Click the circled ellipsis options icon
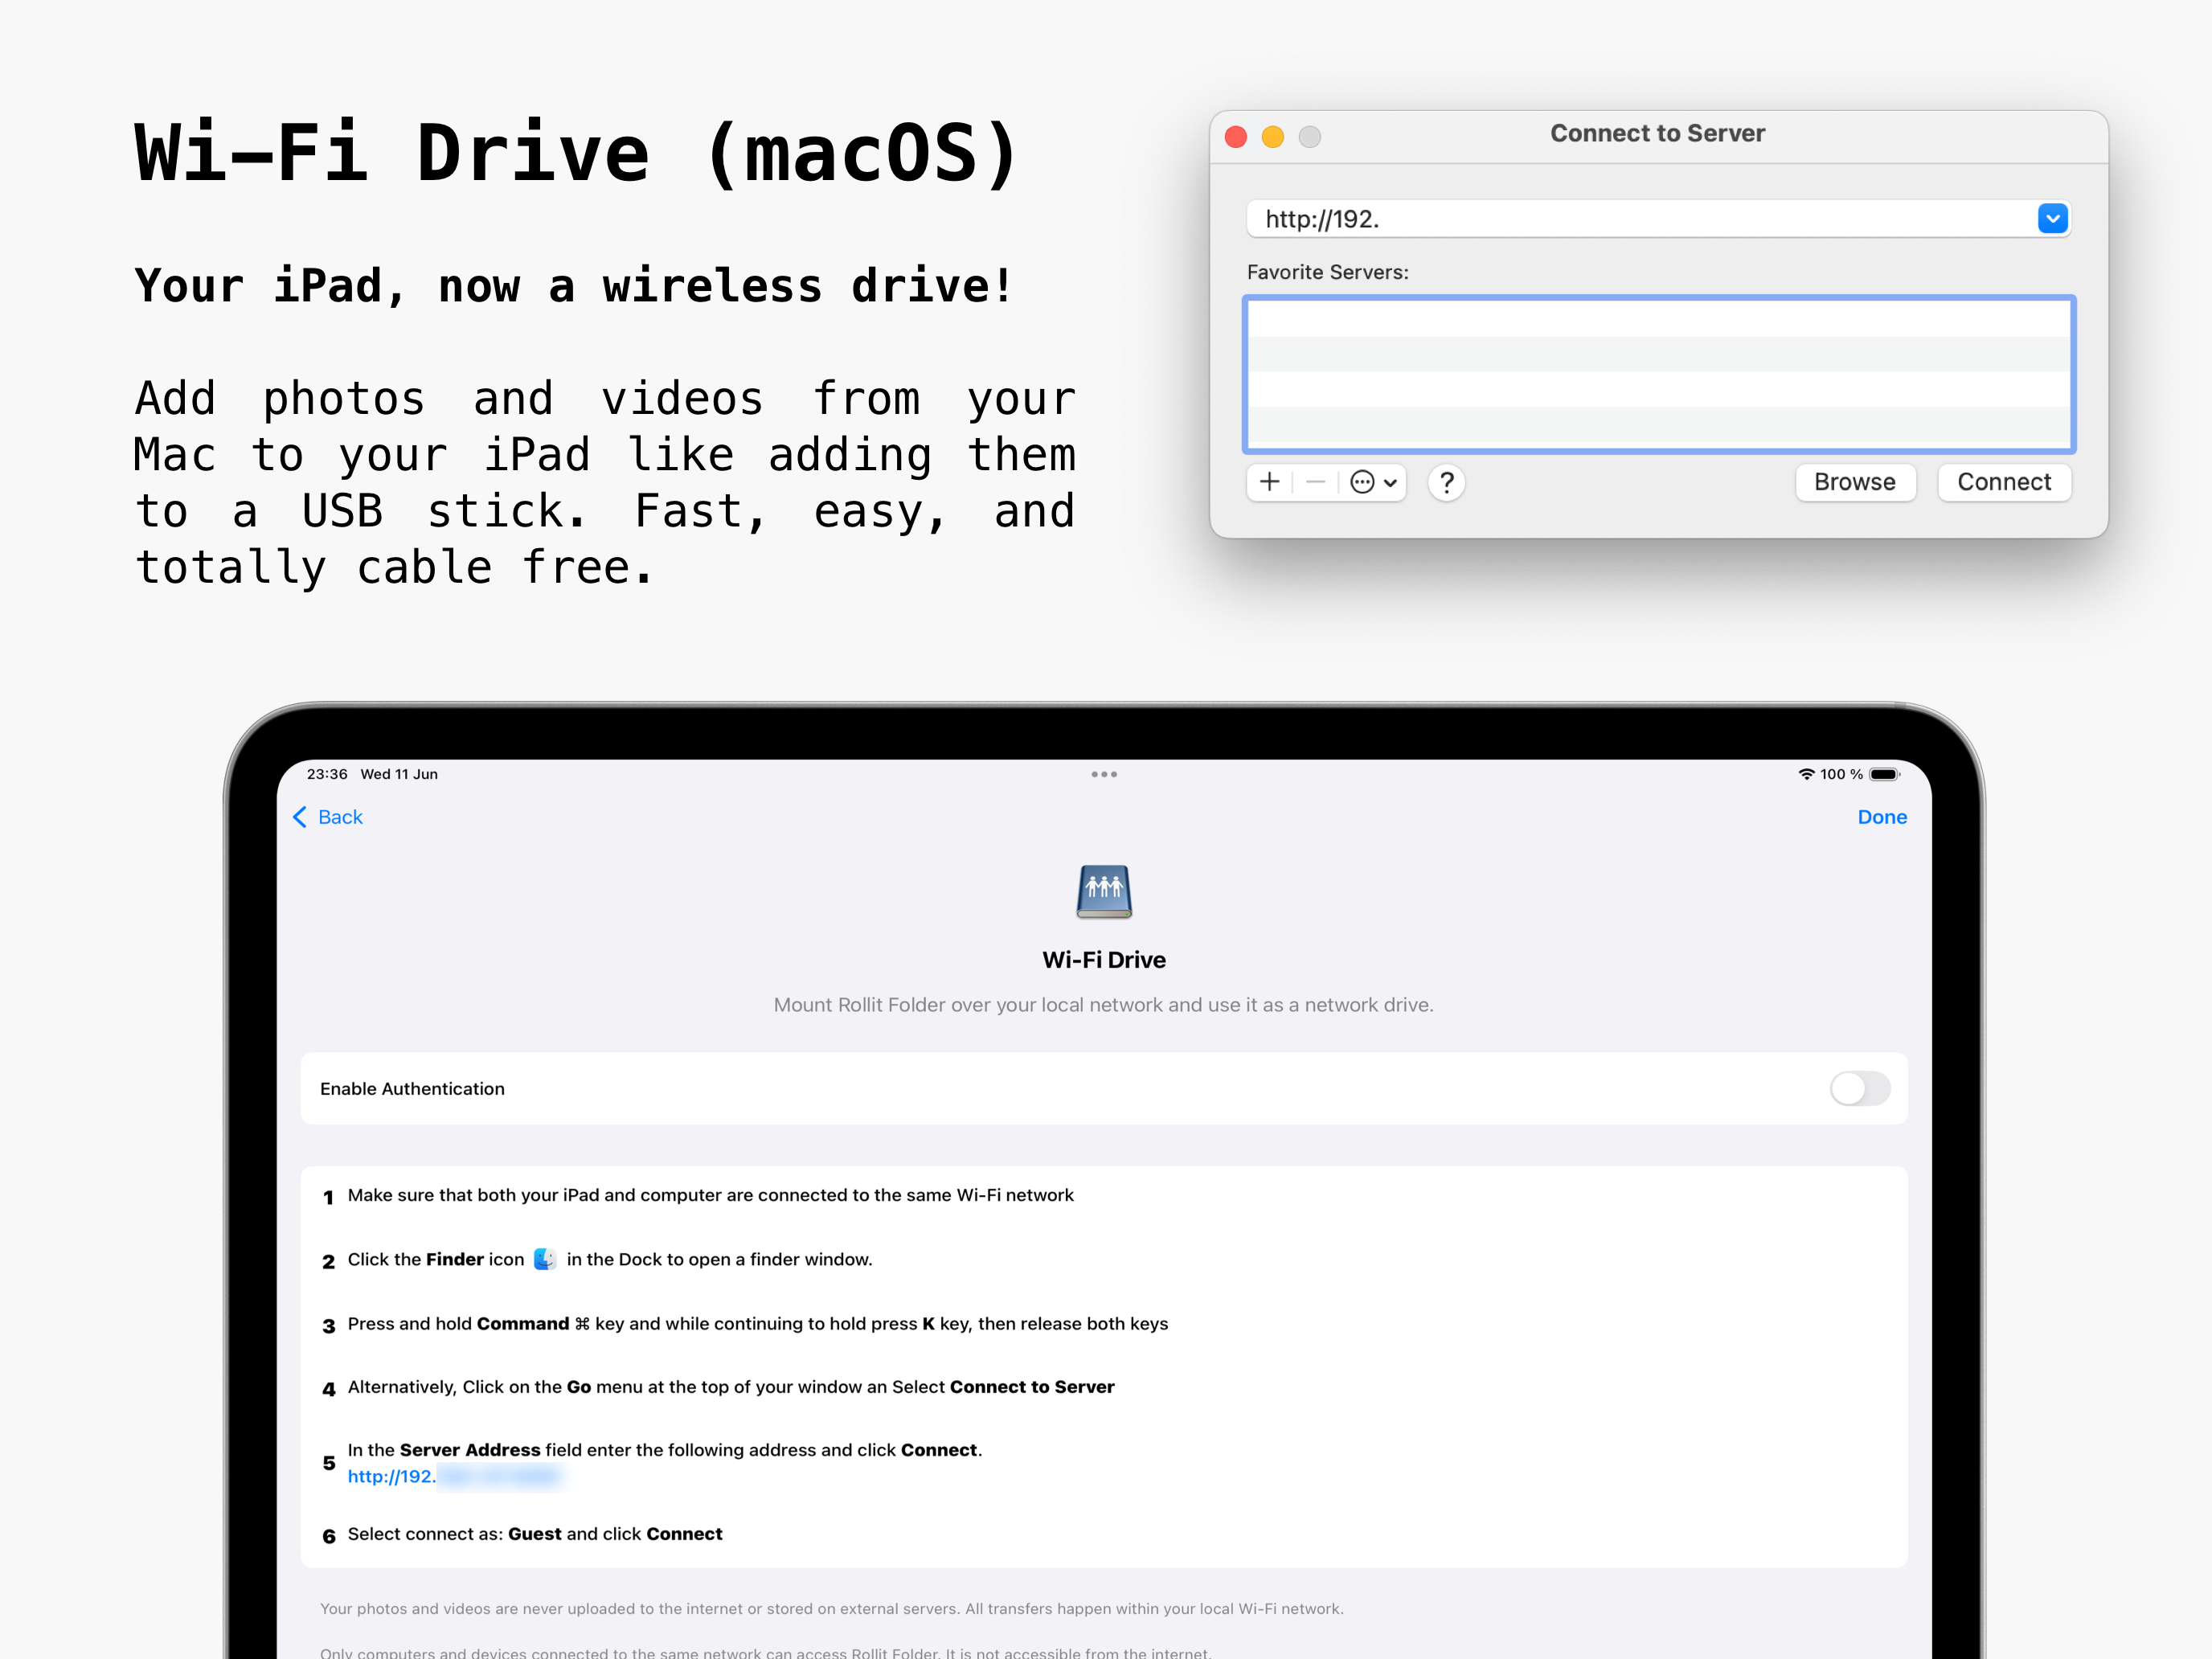2212x1659 pixels. pyautogui.click(x=1362, y=483)
